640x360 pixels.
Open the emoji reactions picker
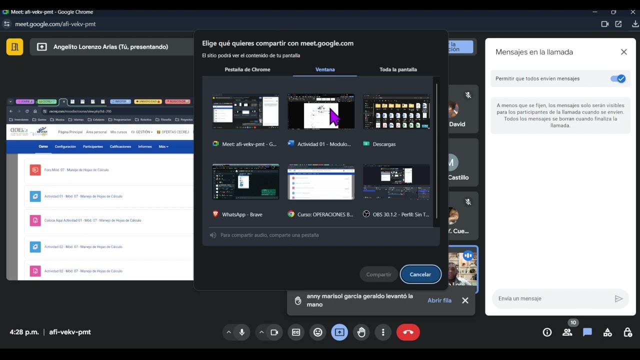318,332
